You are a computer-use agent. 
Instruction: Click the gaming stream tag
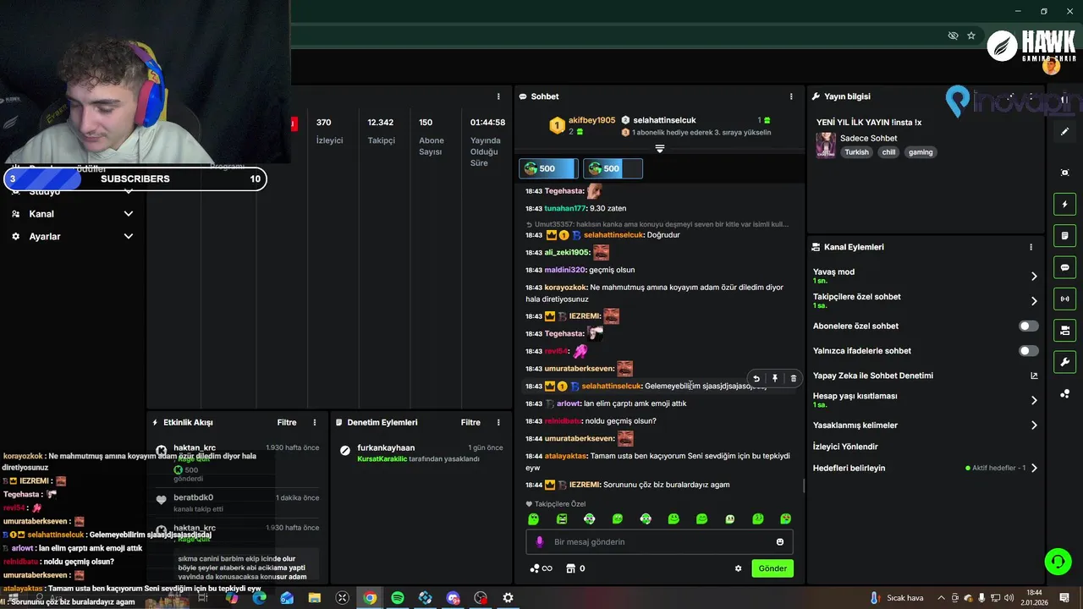921,152
